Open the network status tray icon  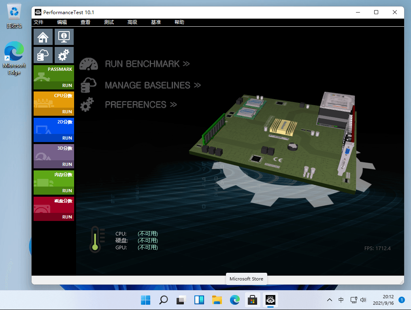354,300
